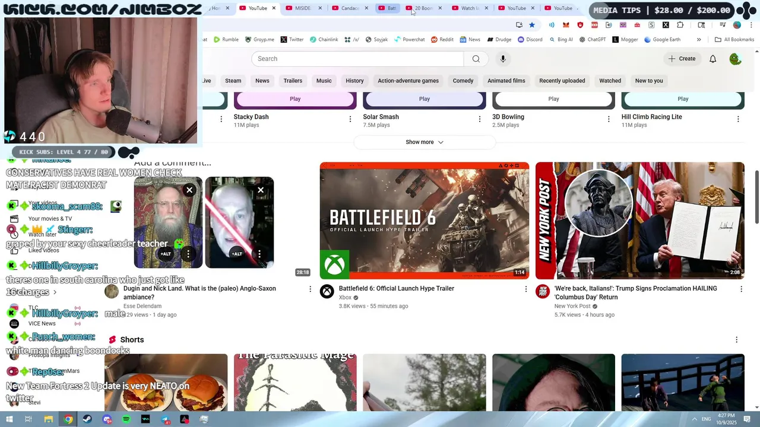Open the burgers Shorts thumbnail
760x427 pixels.
point(166,383)
